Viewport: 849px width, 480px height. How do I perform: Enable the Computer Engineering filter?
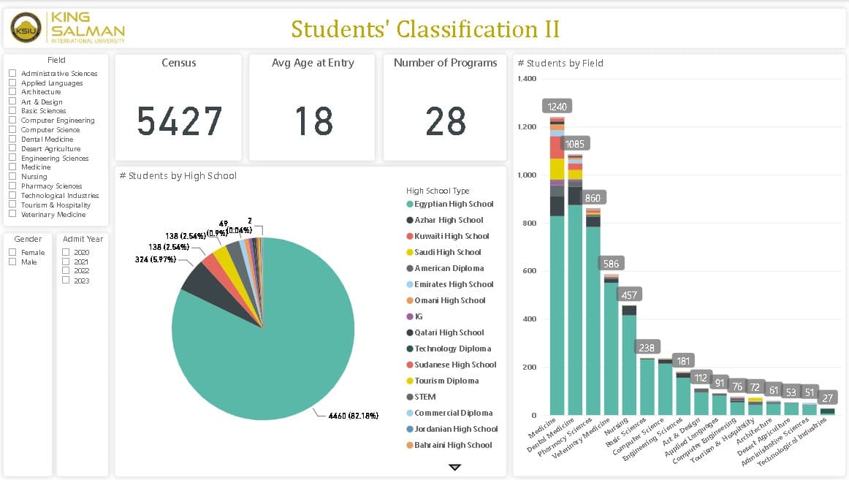[12, 120]
